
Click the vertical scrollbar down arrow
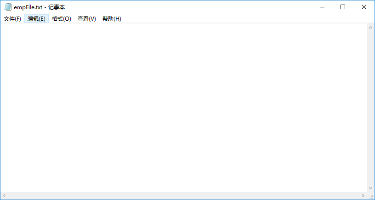pos(370,188)
